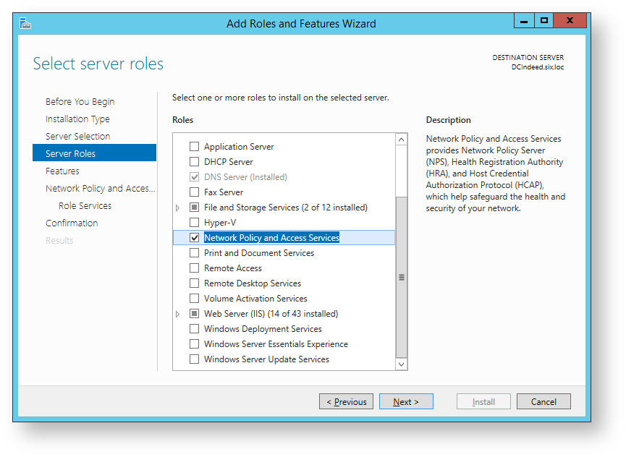Close the Add Roles and Features Wizard
The image size is (626, 457).
(x=570, y=21)
